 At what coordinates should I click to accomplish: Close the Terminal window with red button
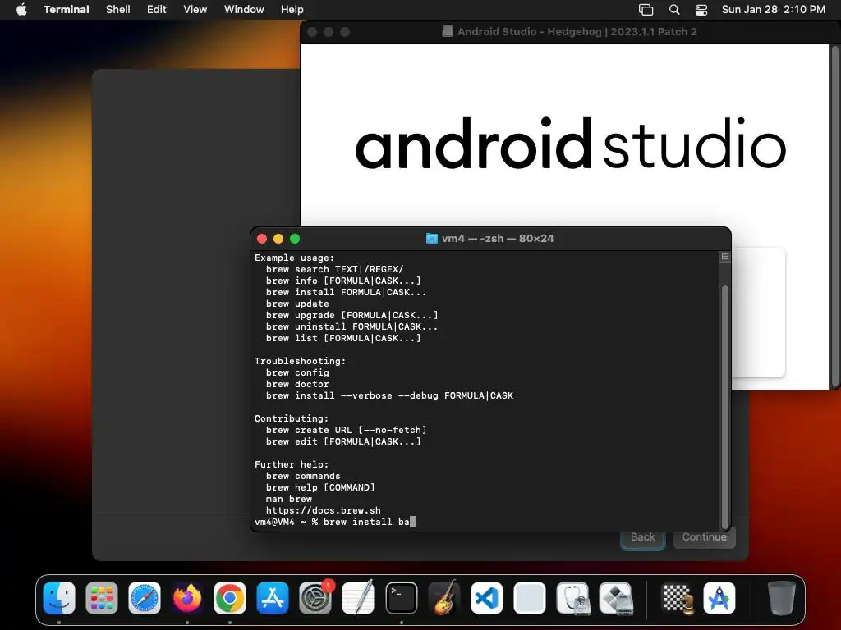(x=262, y=239)
